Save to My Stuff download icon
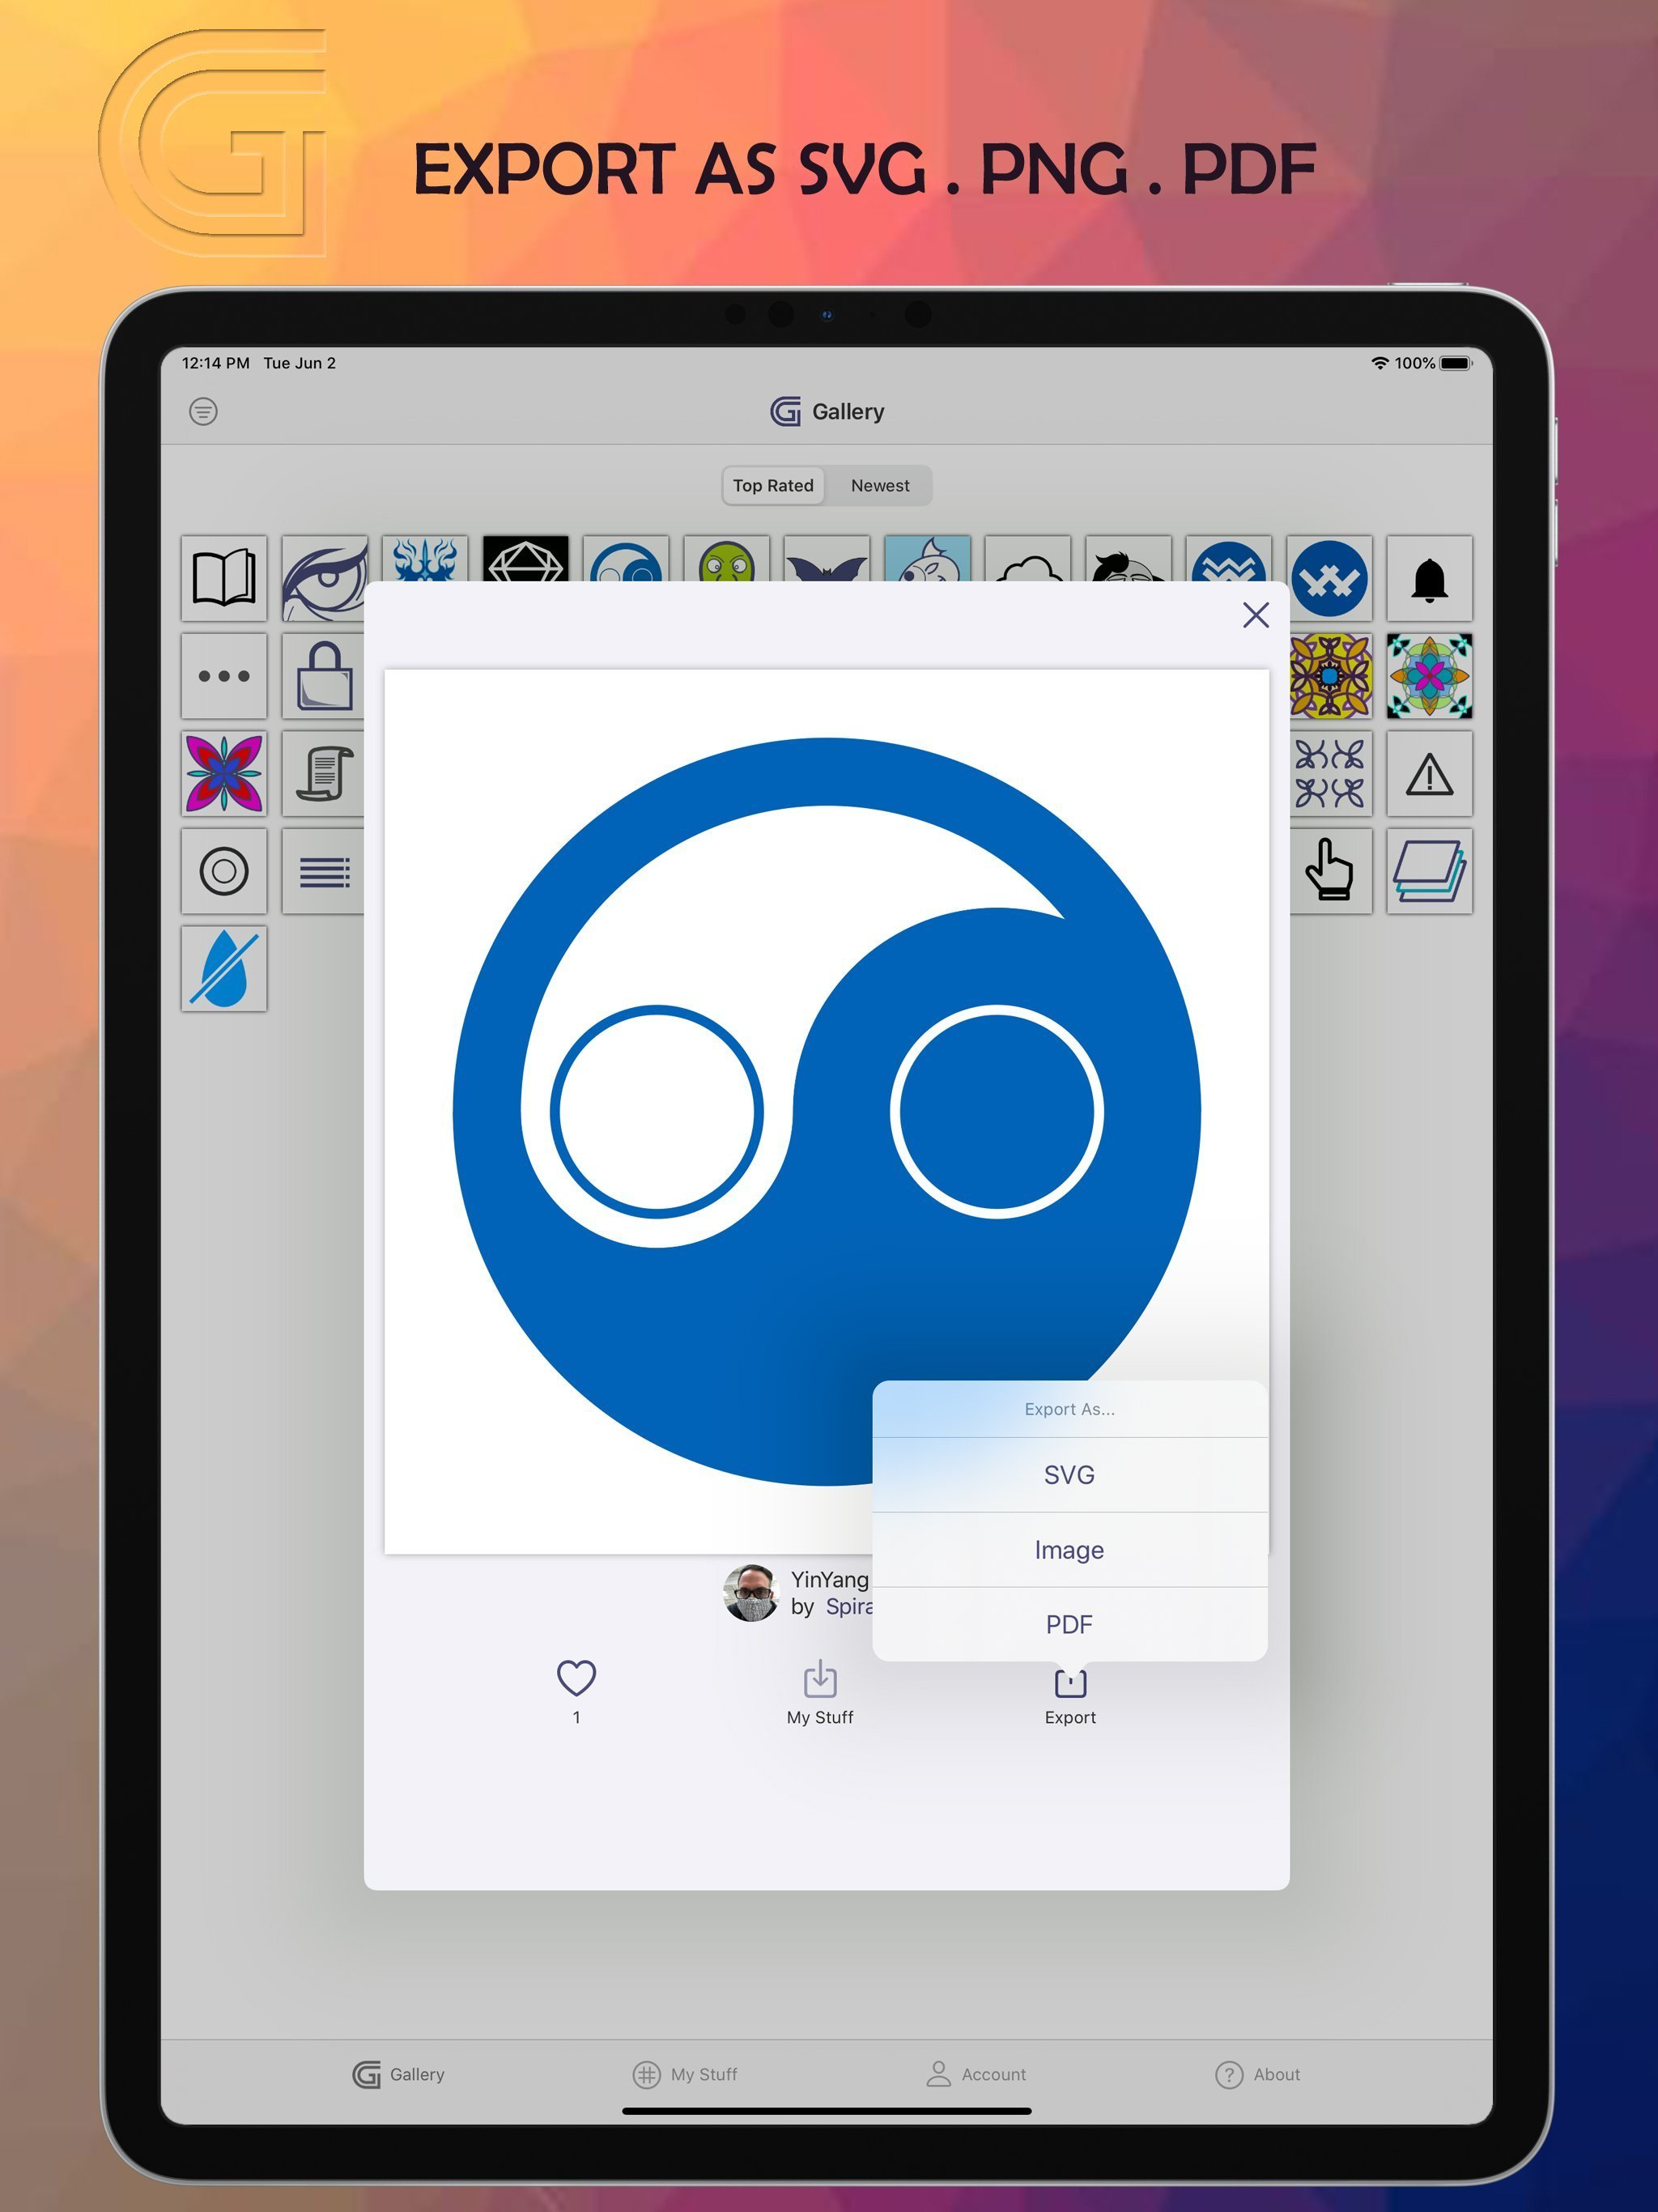 pos(820,1680)
